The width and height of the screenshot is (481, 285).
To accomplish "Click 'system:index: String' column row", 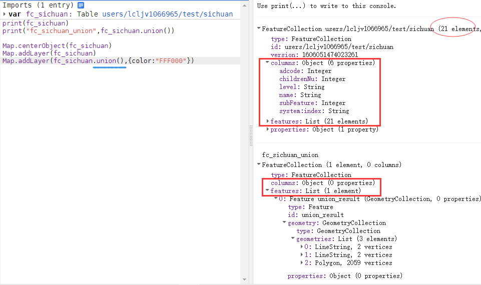I will (x=314, y=110).
